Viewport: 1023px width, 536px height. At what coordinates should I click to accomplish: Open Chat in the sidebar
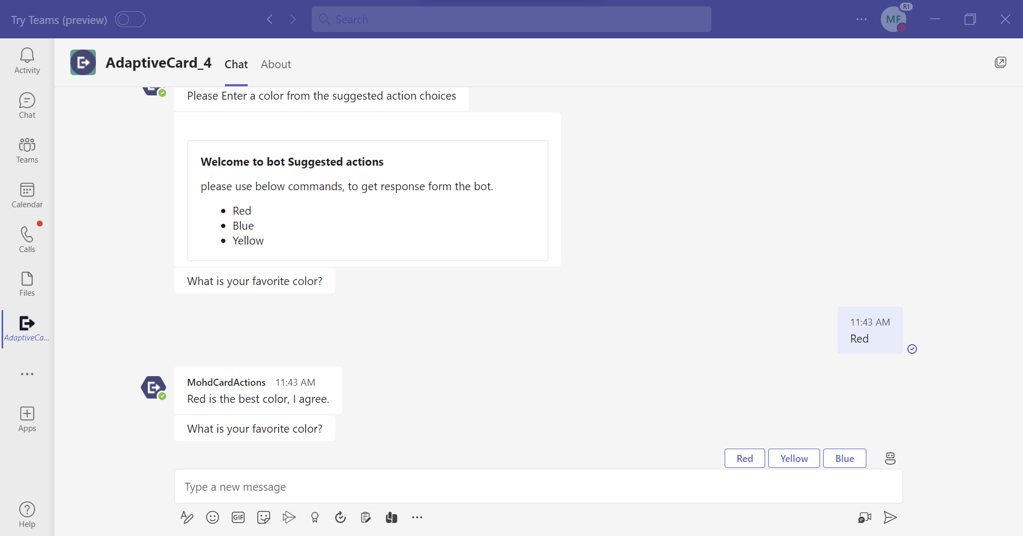tap(27, 105)
